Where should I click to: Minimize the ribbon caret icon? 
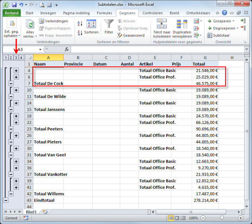coord(217,13)
